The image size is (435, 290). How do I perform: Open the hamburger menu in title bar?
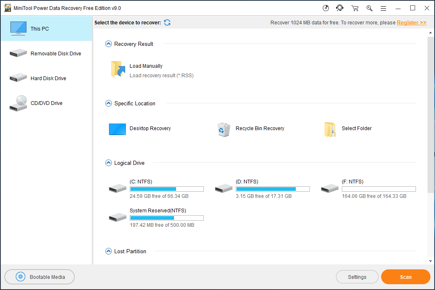(384, 8)
